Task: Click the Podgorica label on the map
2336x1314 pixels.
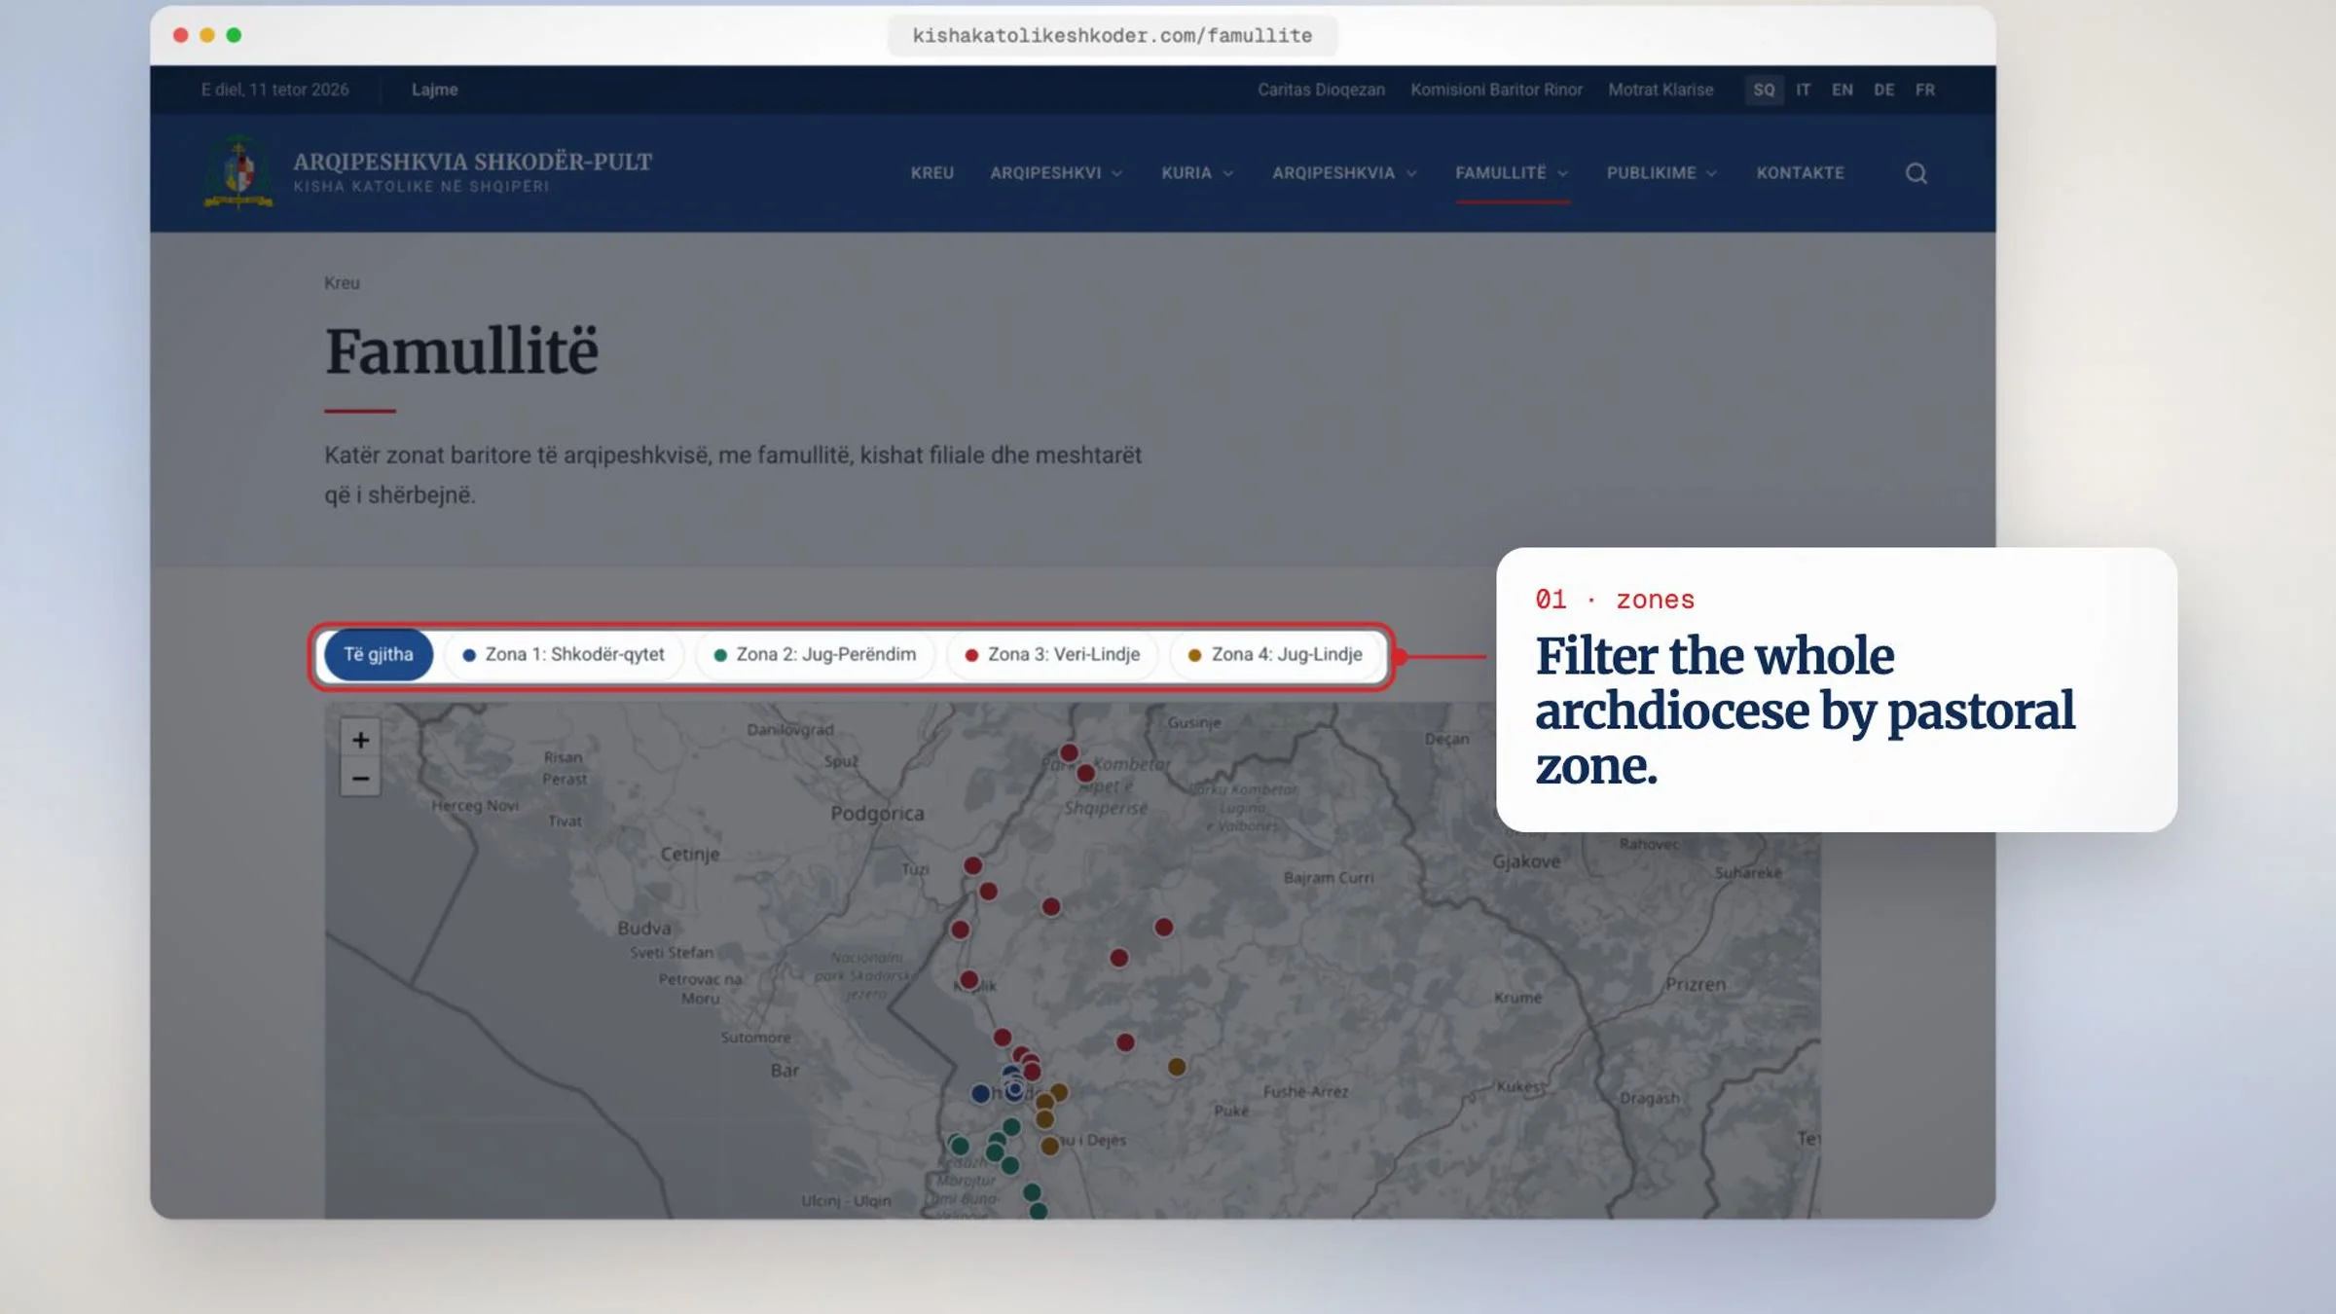Action: [877, 814]
